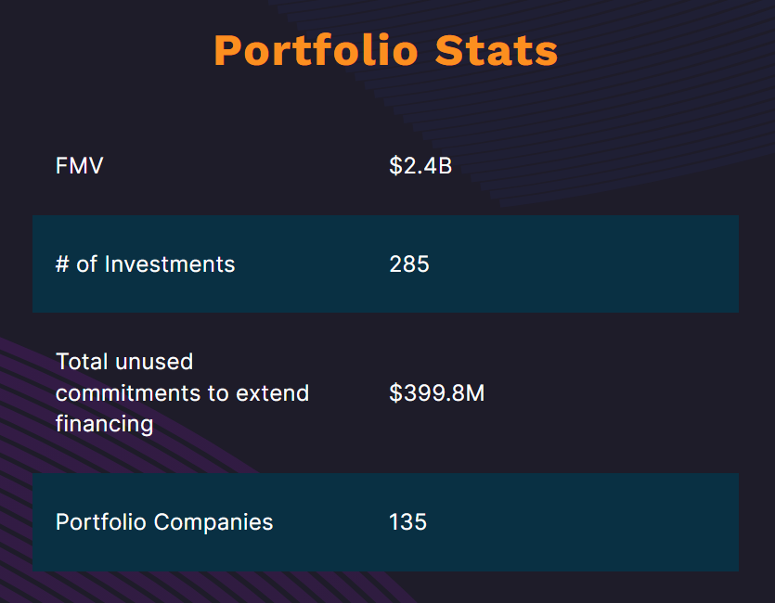Click the "# of Investments" label
Viewport: 775px width, 603px height.
point(145,264)
